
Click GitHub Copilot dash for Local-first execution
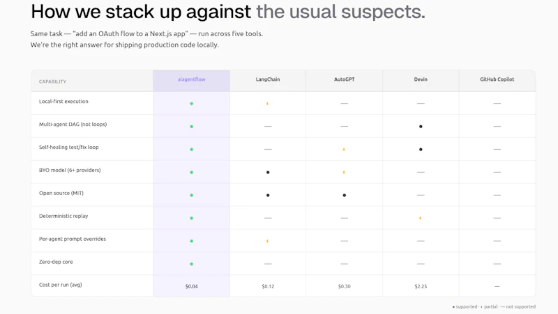(x=497, y=103)
